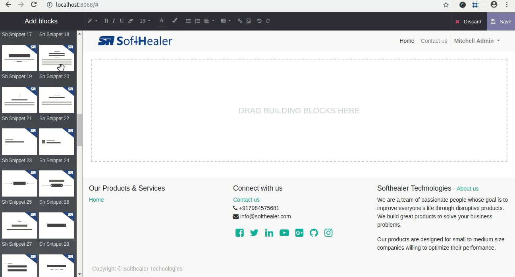Undo the last edit

coord(259,21)
